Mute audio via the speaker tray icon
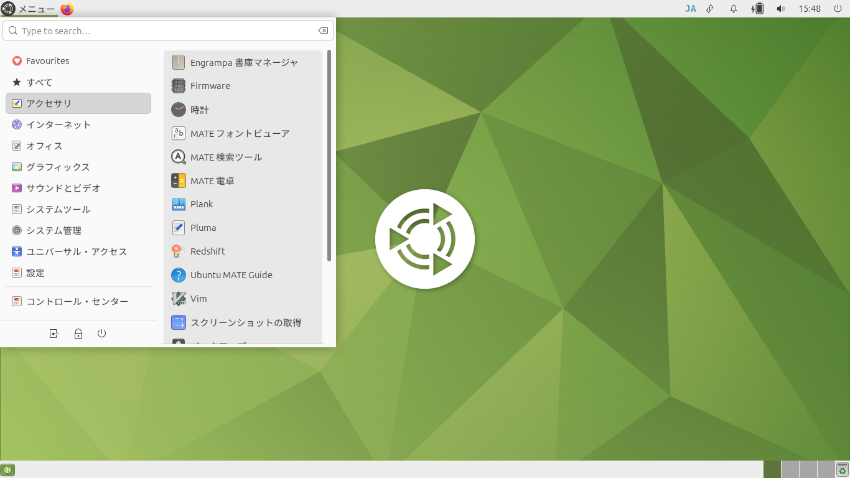 [780, 9]
